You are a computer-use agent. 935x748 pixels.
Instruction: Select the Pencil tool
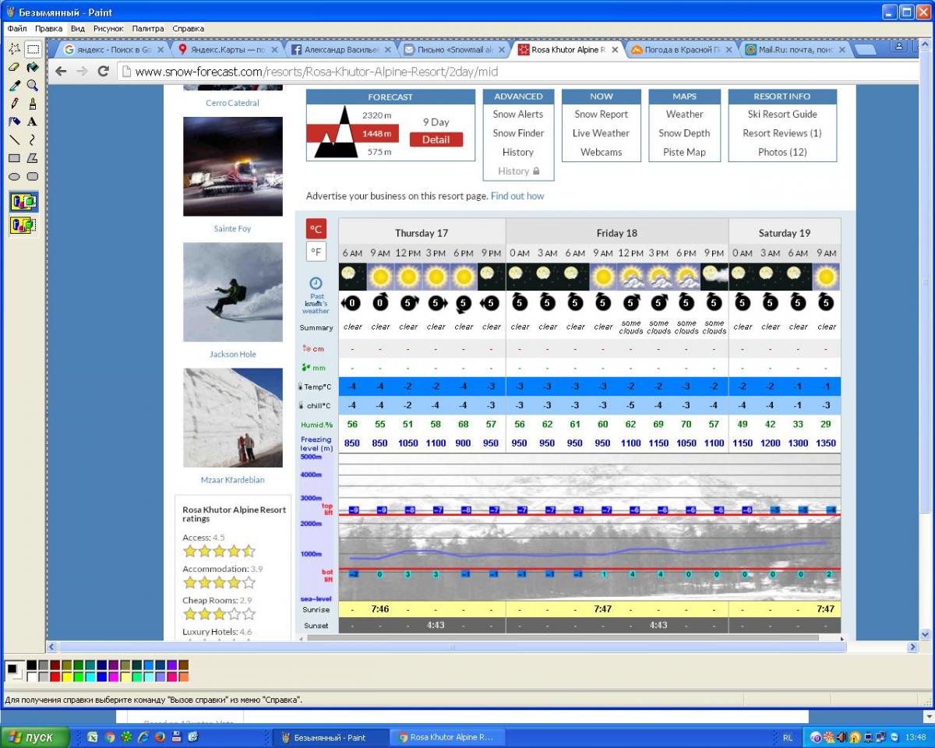pyautogui.click(x=14, y=103)
